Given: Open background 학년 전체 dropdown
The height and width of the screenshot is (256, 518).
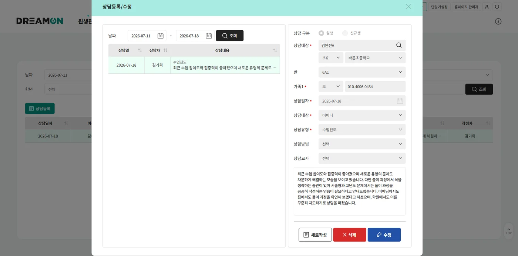Looking at the screenshot, I should (x=68, y=89).
